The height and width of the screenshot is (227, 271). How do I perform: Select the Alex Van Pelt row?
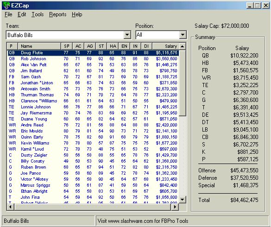(93, 65)
